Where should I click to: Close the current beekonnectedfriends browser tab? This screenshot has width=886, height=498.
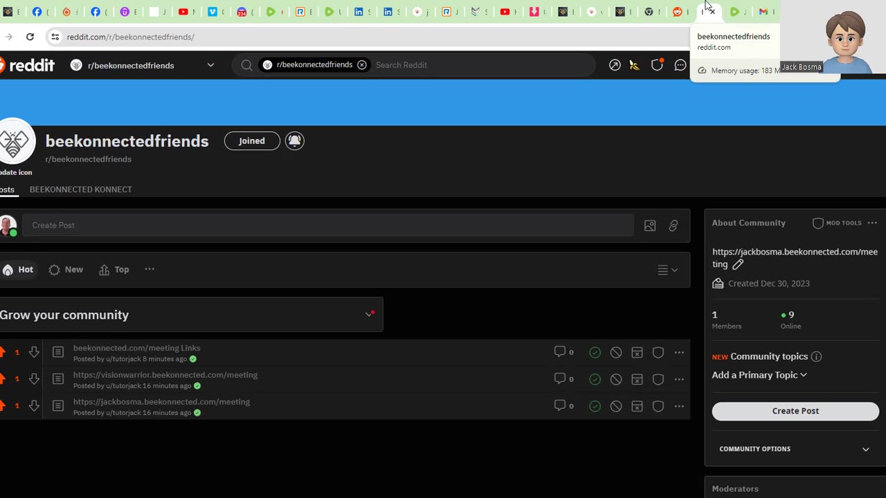tap(712, 12)
